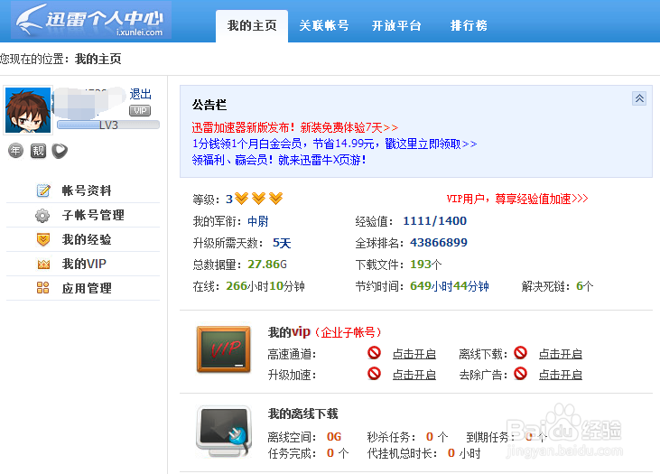Open 我的VIP in the sidebar
The height and width of the screenshot is (474, 660).
[84, 264]
